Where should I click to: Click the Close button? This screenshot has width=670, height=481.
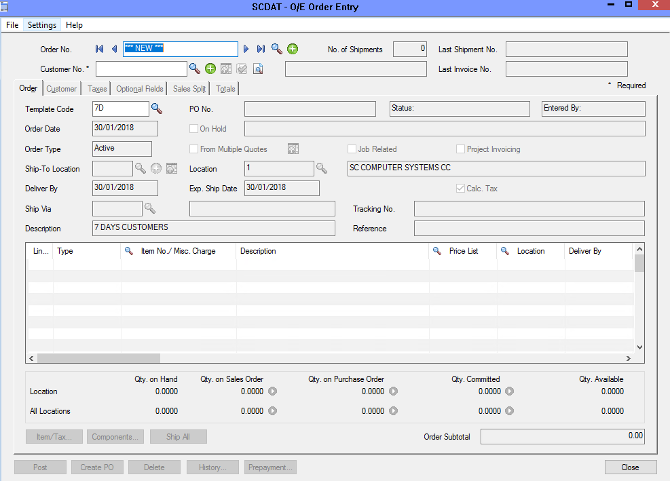tap(630, 467)
